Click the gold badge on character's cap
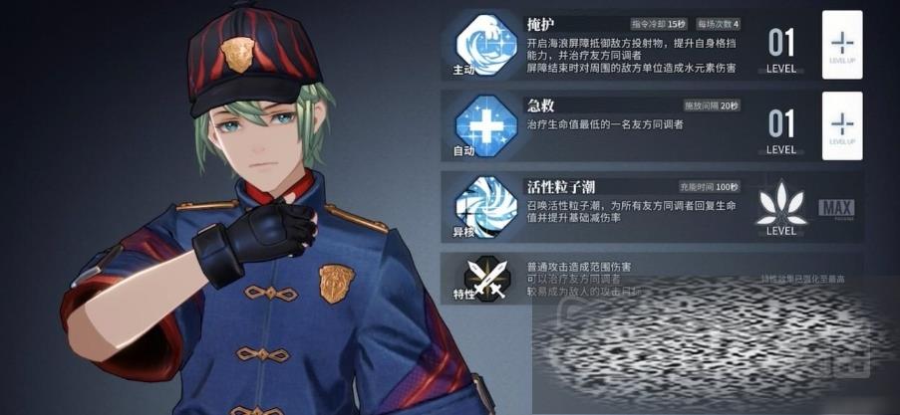900x415 pixels. [x=237, y=55]
